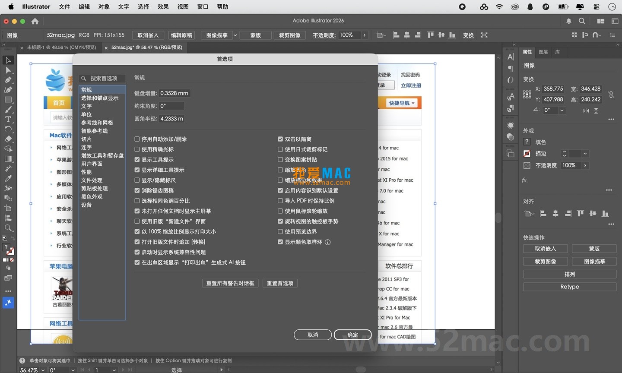Screen dimensions: 622x373
Task: Click the 确定 button in the Preferences dialog
Action: (352, 335)
